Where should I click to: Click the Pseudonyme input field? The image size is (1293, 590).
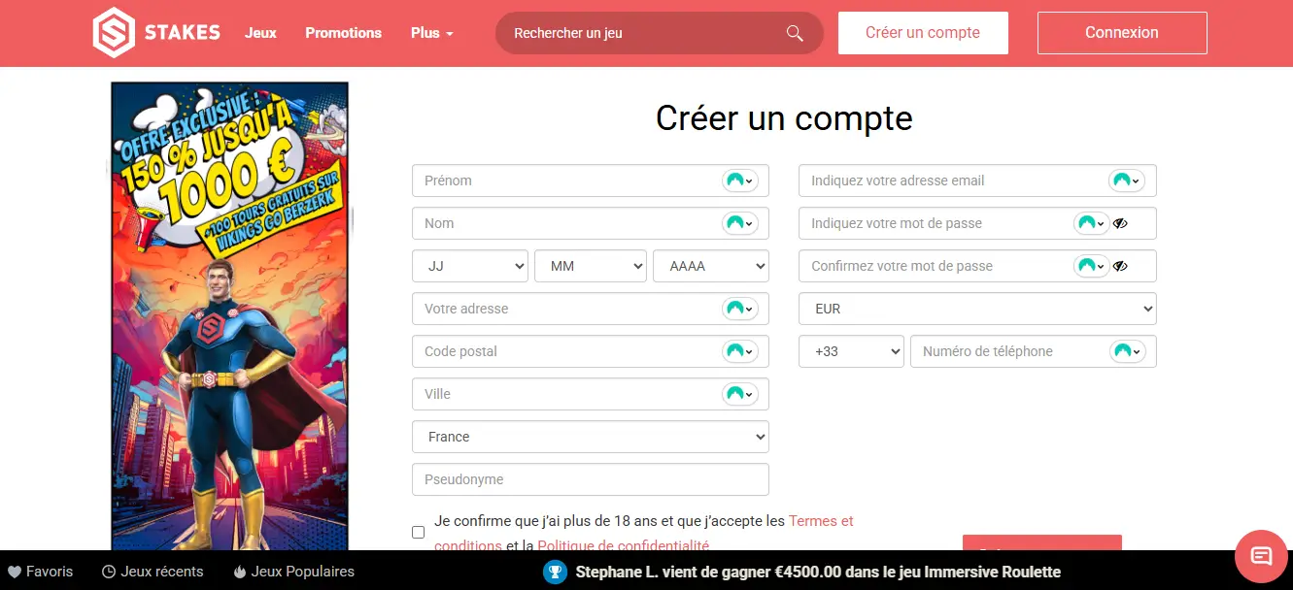pyautogui.click(x=590, y=479)
